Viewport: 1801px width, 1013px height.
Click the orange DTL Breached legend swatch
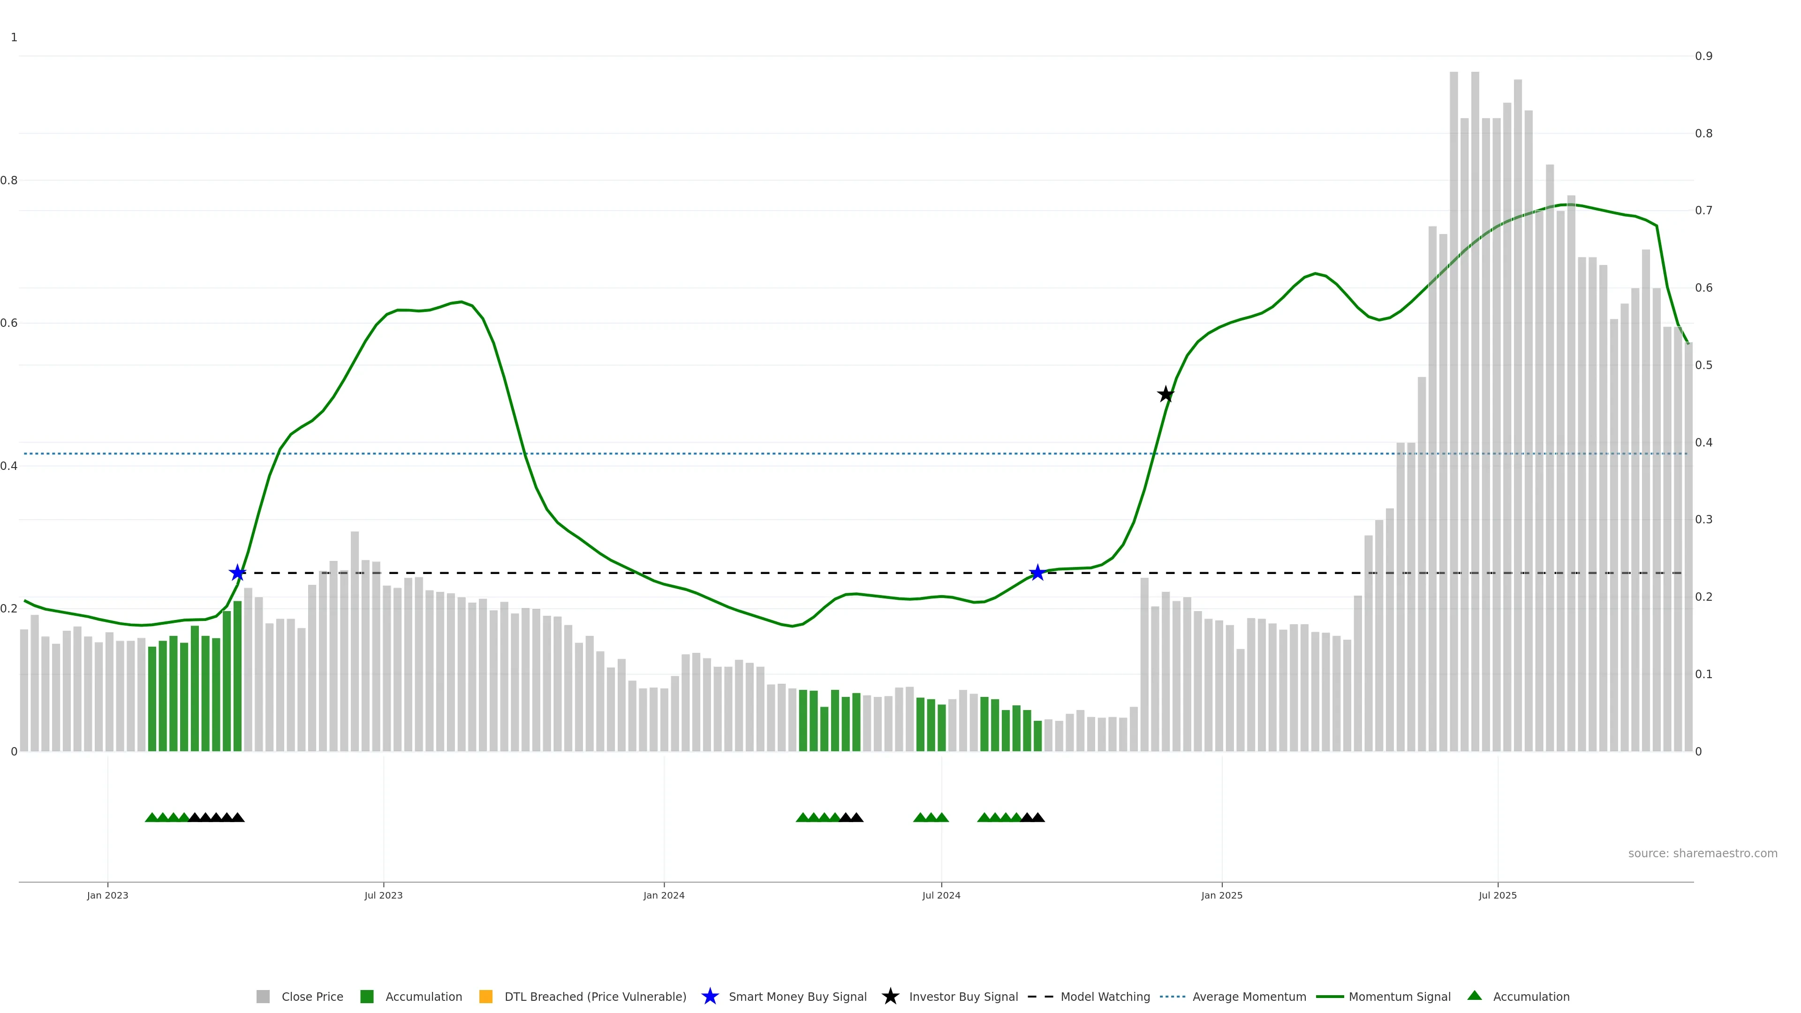click(486, 996)
